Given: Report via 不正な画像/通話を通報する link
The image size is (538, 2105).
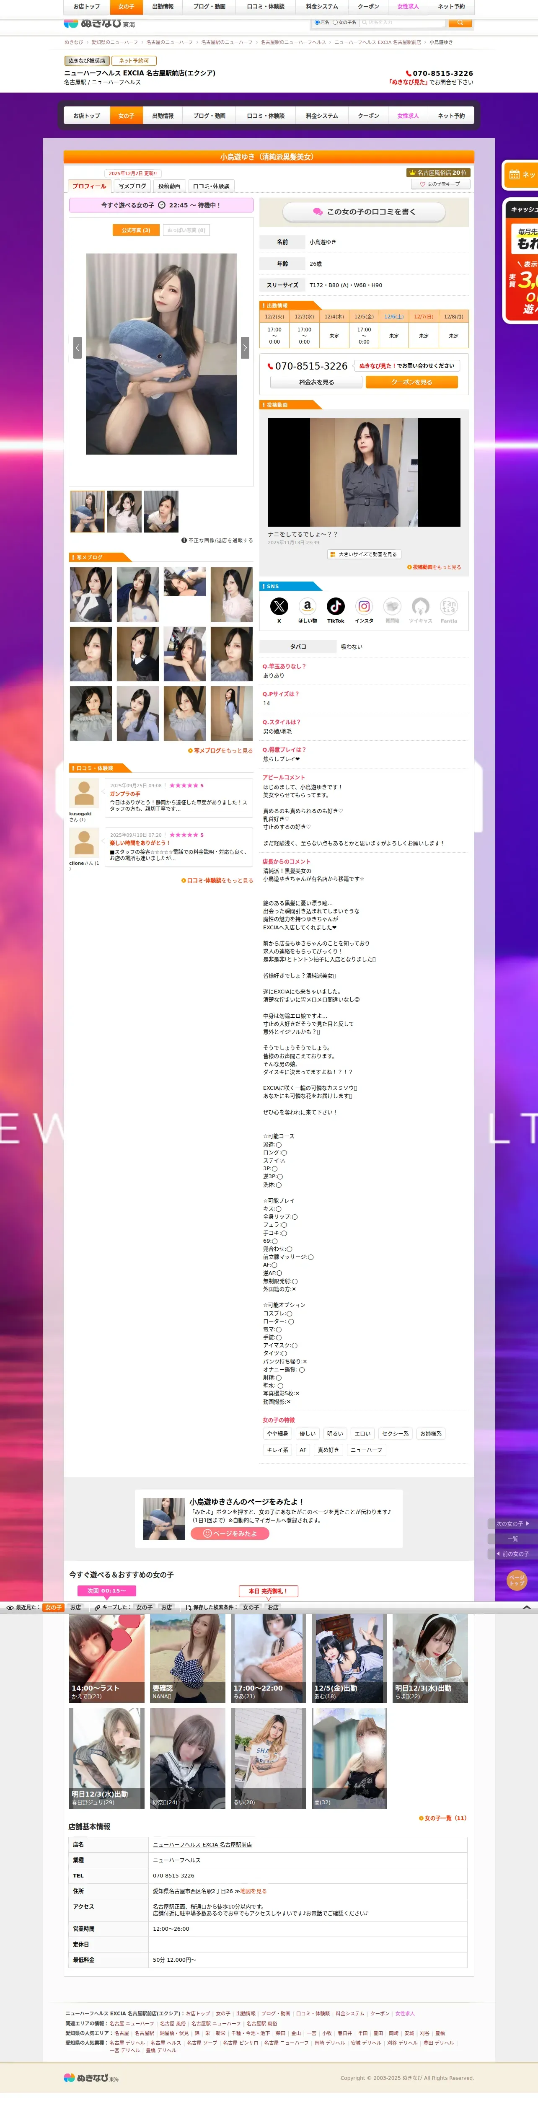Looking at the screenshot, I should click(217, 540).
